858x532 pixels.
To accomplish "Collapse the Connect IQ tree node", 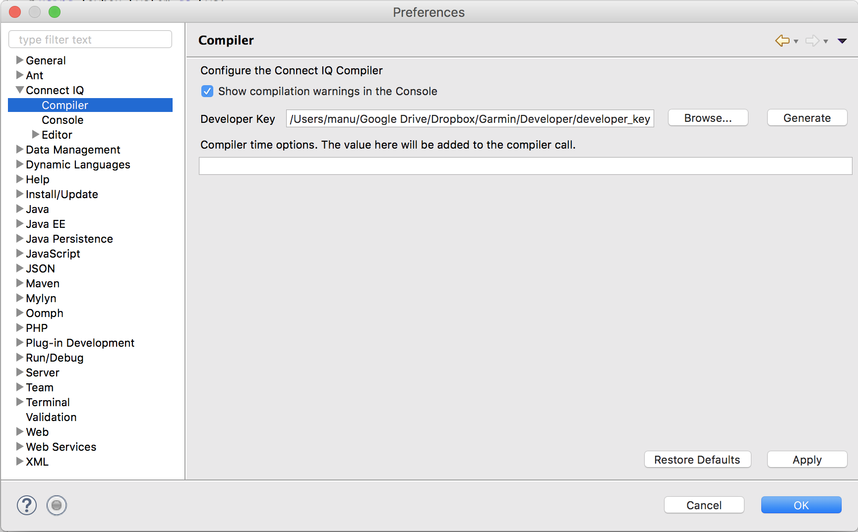I will click(x=20, y=90).
